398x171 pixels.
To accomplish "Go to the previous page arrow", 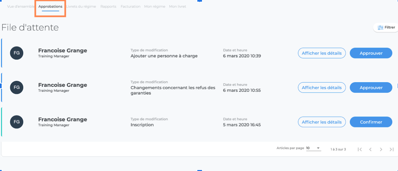I will (370, 149).
